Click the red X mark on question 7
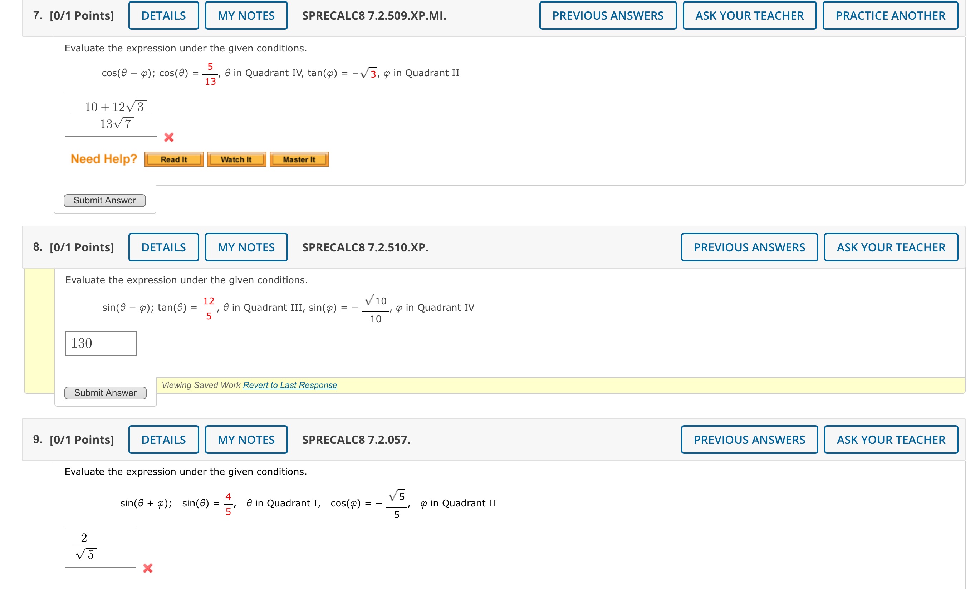 (x=169, y=137)
